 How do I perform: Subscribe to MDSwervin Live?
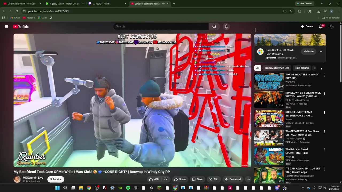(56, 179)
